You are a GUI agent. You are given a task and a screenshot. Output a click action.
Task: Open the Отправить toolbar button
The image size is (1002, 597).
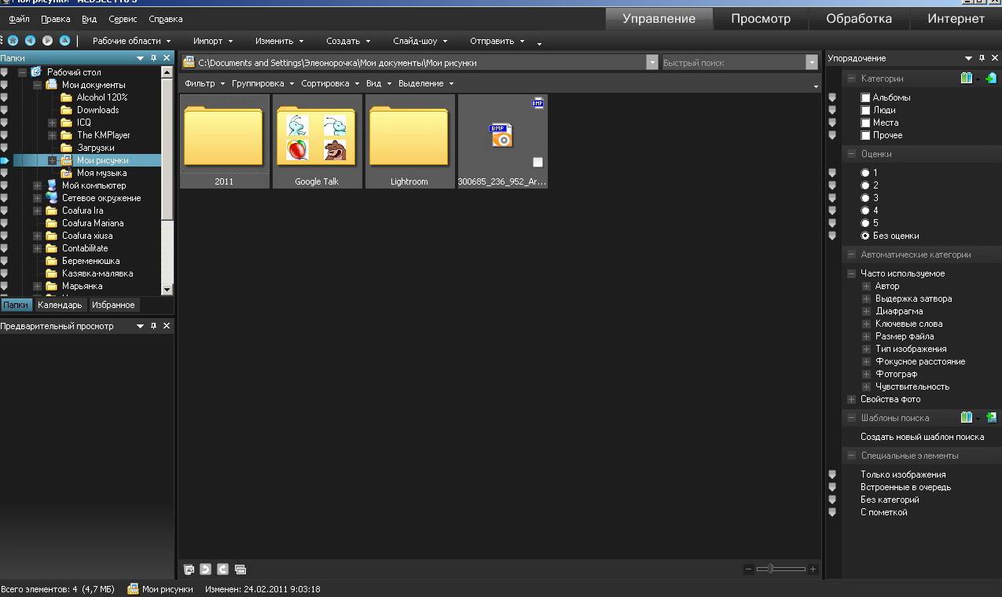(x=497, y=41)
